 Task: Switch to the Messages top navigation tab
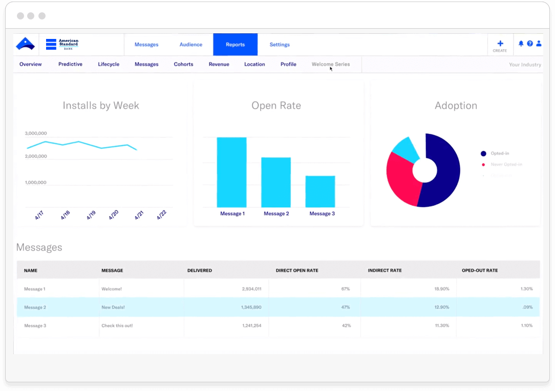pos(146,45)
